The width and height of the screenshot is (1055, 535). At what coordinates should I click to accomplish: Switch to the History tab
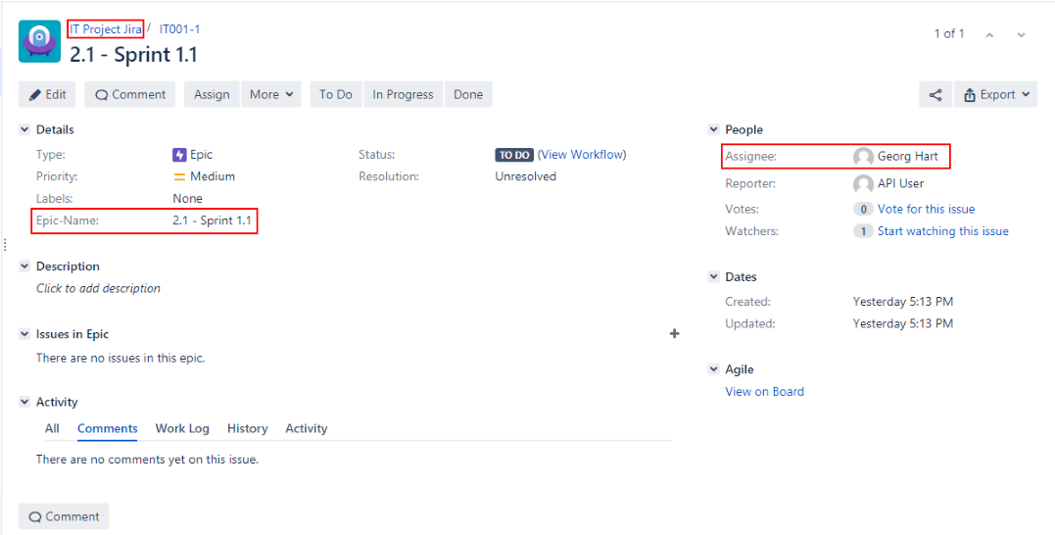coord(247,429)
